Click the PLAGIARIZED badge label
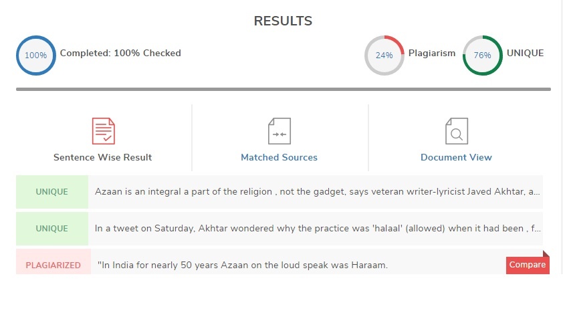Image resolution: width=563 pixels, height=321 pixels. click(53, 265)
